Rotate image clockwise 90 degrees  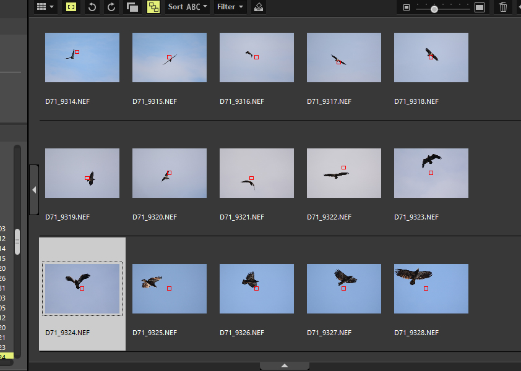111,7
